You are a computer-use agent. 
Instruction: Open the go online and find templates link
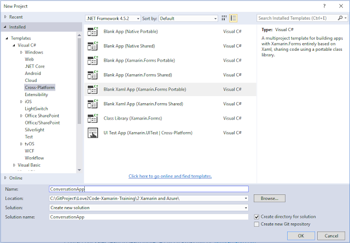[x=170, y=176]
